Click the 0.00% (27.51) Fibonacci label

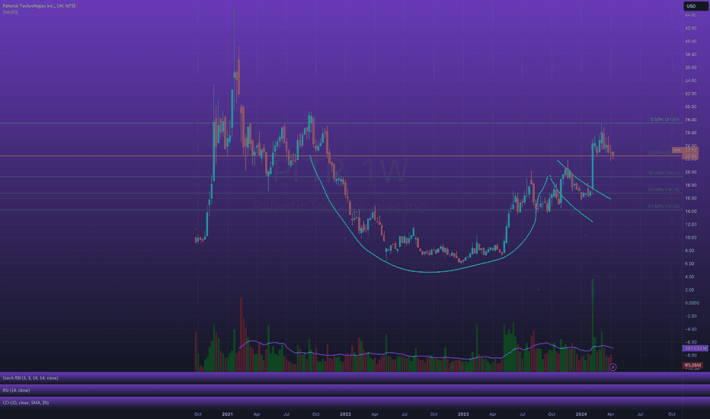665,120
